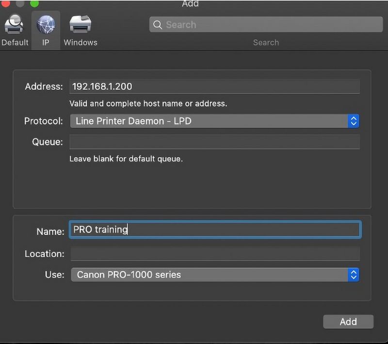This screenshot has width=388, height=344.
Task: Click the Location input field
Action: point(215,253)
